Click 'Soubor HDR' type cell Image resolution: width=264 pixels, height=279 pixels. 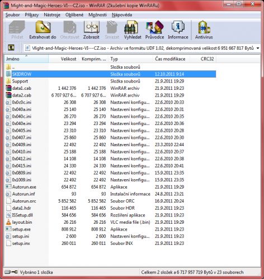[122, 208]
